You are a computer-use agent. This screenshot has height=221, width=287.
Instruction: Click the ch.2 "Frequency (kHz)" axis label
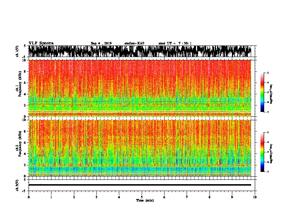pyautogui.click(x=20, y=144)
